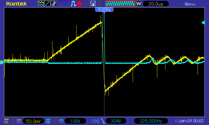This screenshot has width=209, height=125.
Task: Click the 304V trigger level readout
Action: tap(116, 121)
